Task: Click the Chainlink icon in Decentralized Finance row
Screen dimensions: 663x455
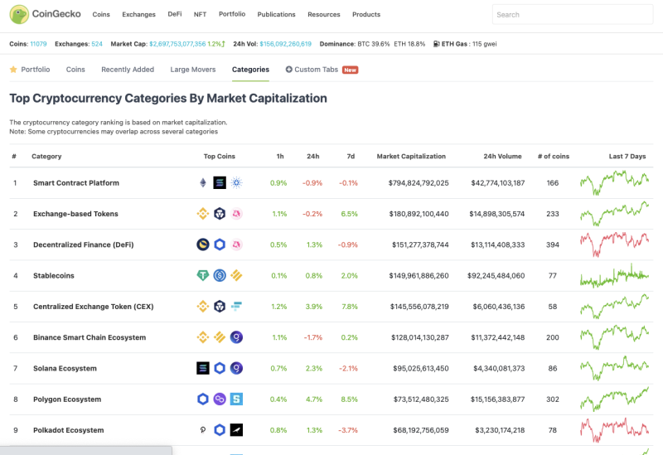Action: point(220,244)
